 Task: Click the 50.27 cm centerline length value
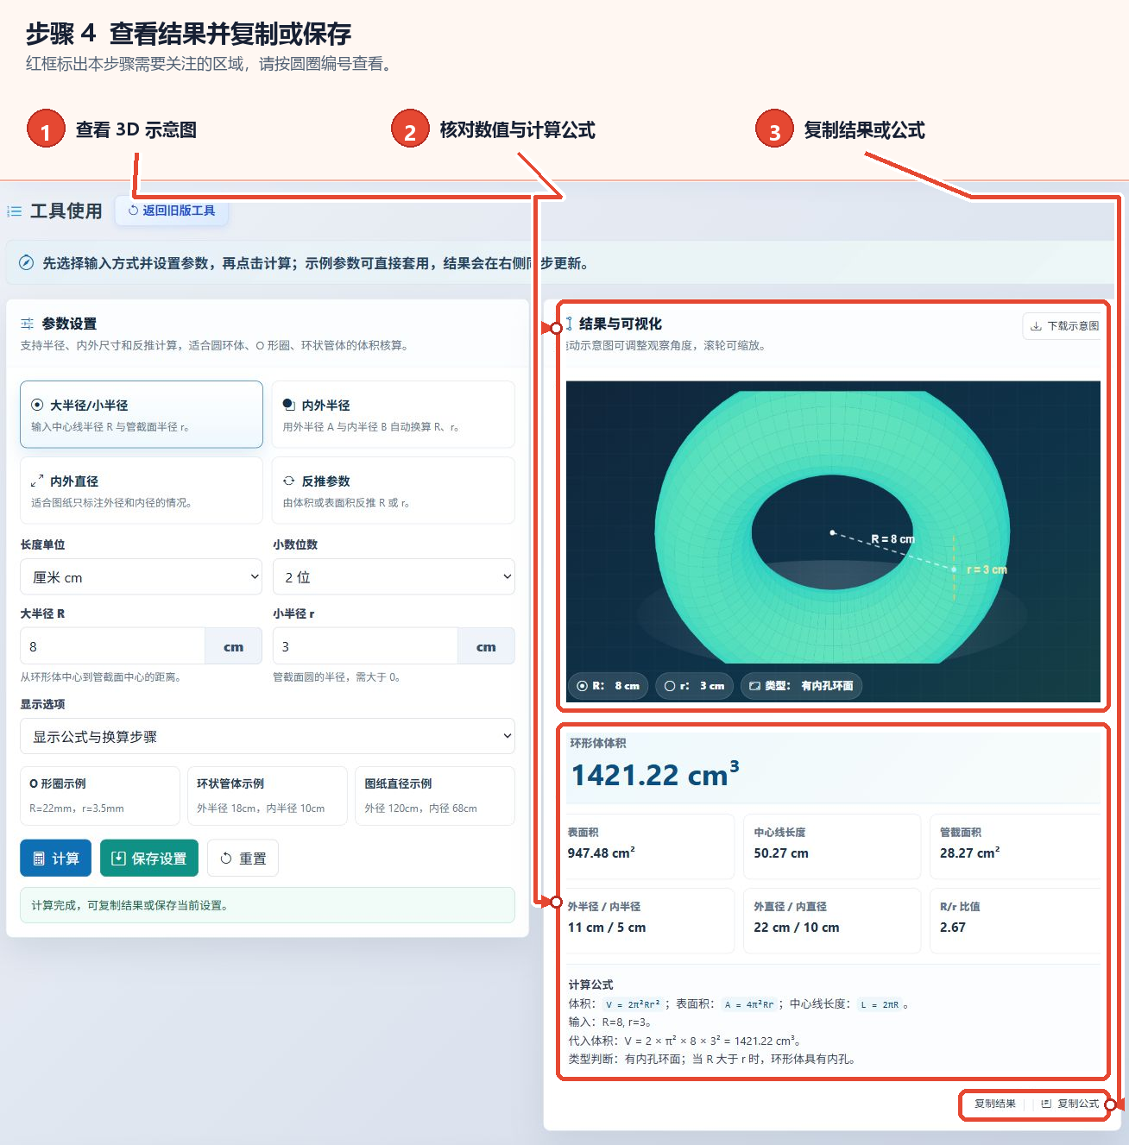point(781,853)
